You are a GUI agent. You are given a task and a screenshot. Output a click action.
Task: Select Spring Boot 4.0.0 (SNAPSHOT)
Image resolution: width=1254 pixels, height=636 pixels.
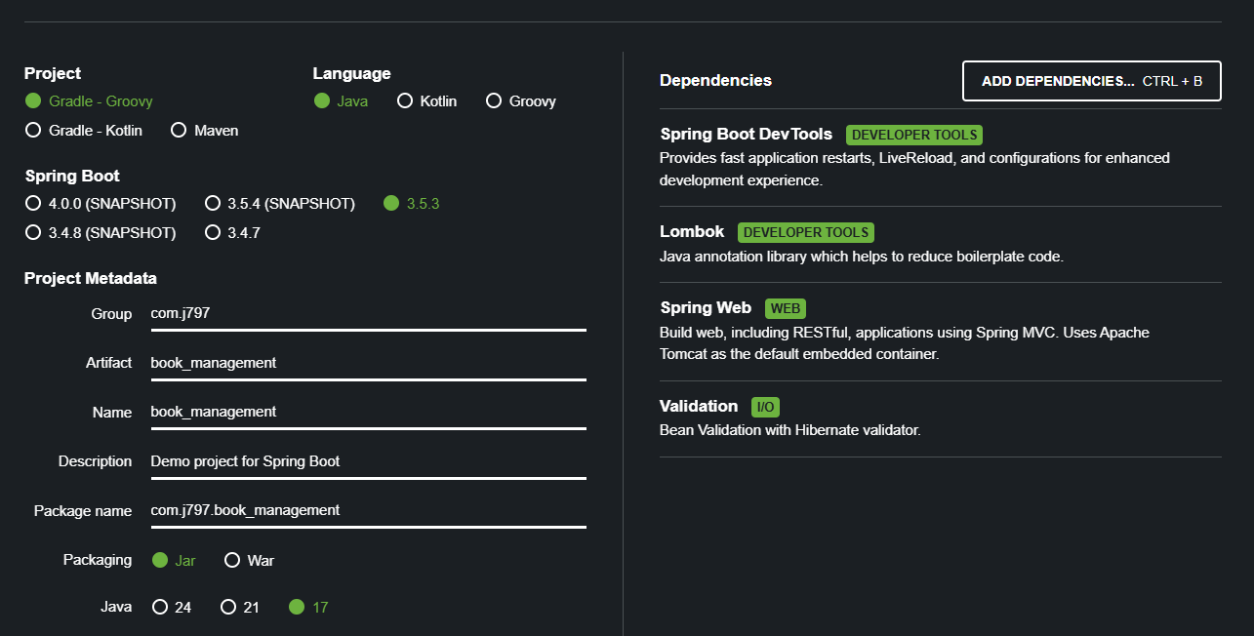[x=101, y=204]
